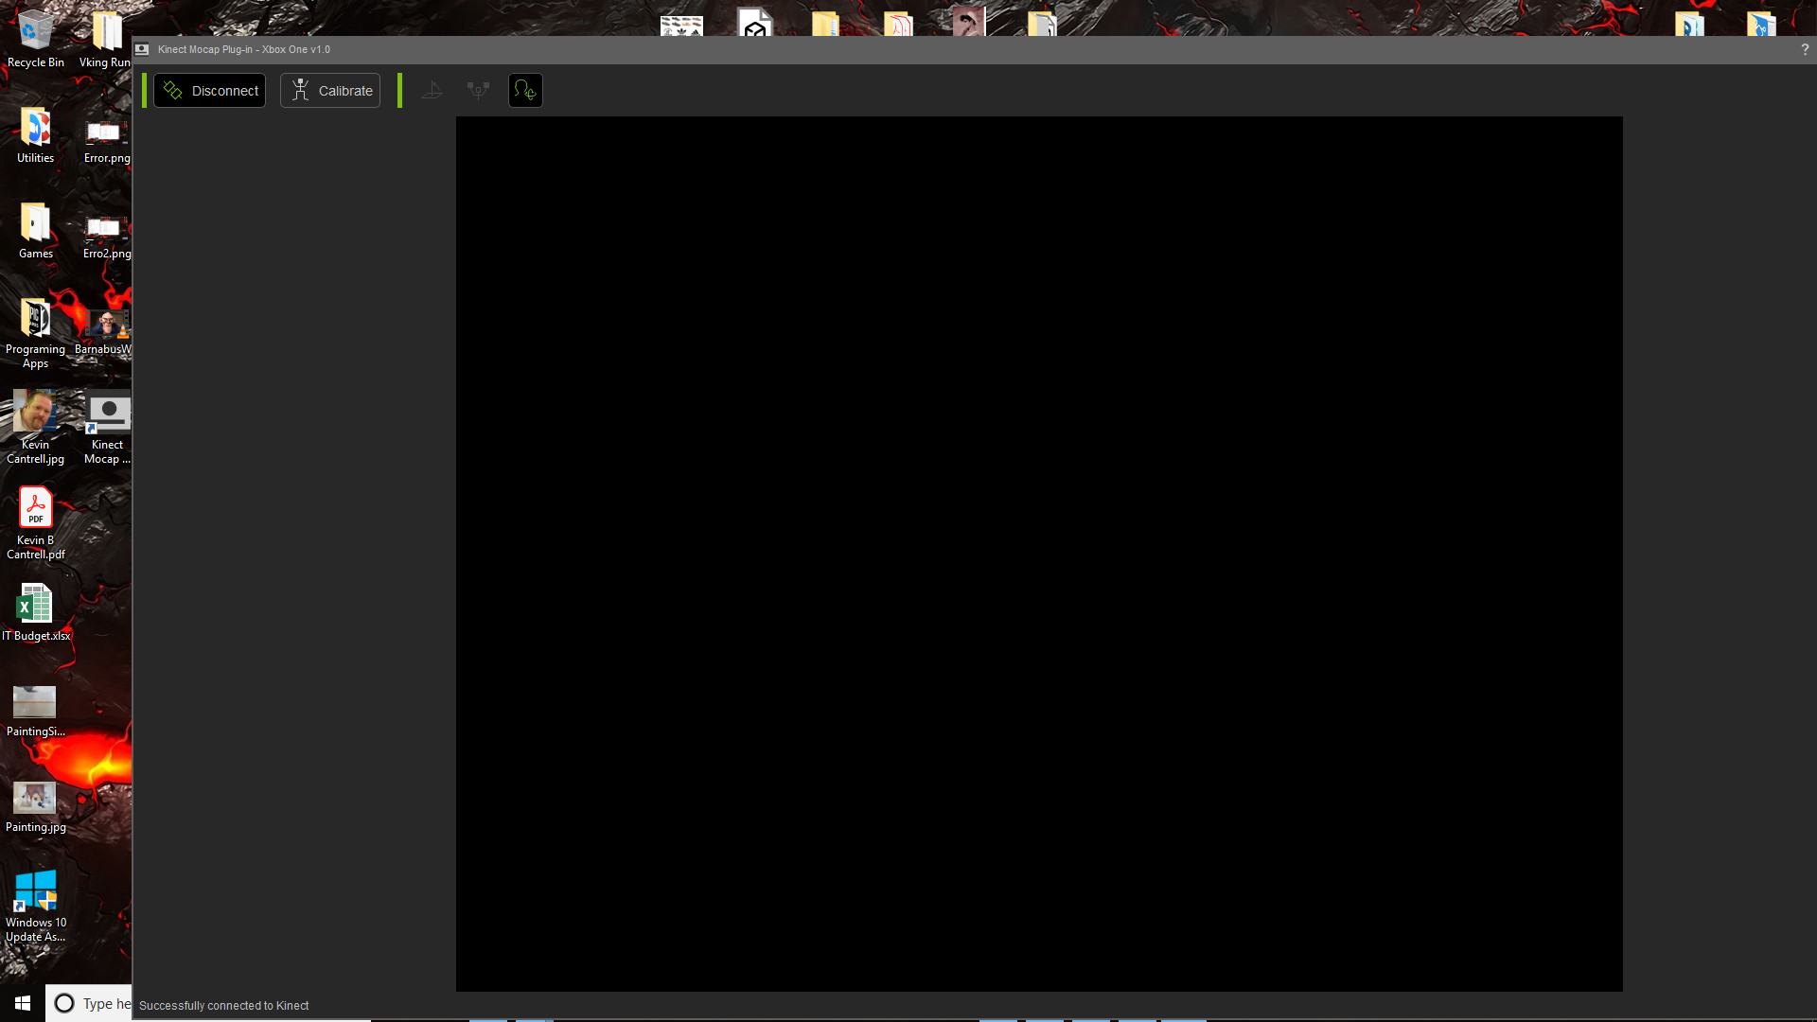Enable depth stream visualization toggle
The image size is (1817, 1022).
click(x=432, y=90)
